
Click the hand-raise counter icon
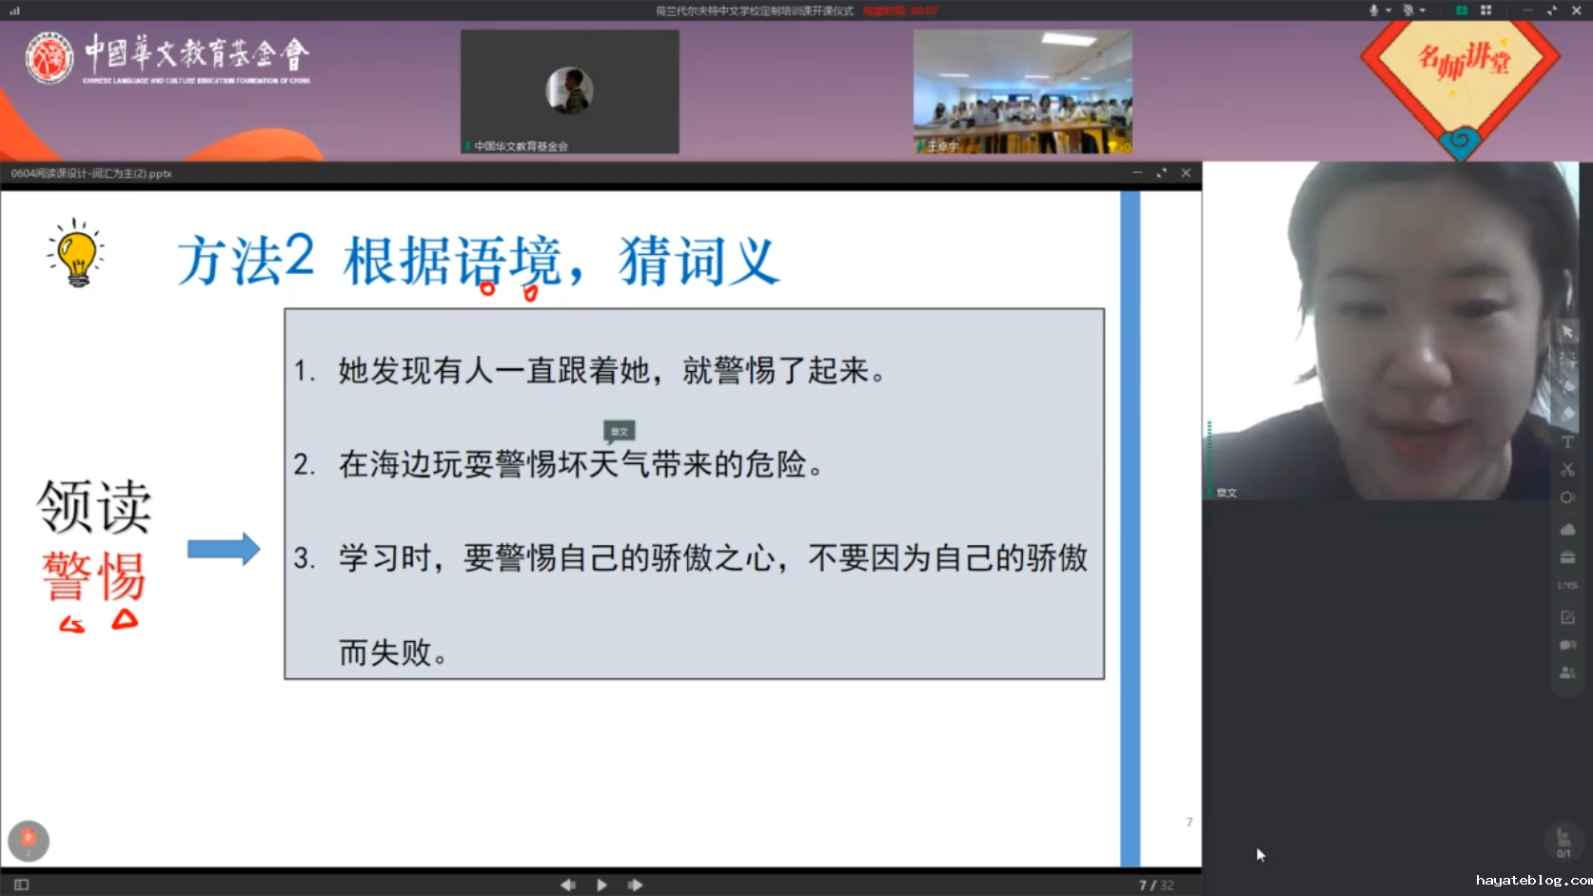[1563, 842]
